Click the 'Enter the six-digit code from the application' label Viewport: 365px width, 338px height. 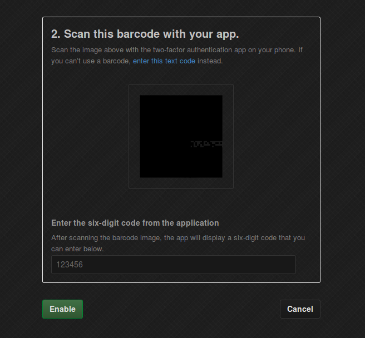[135, 223]
